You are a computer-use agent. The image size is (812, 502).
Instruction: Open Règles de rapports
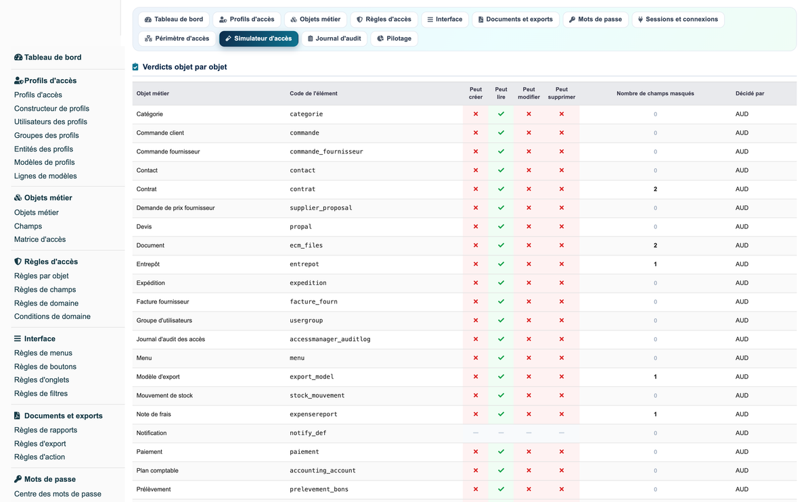coord(45,430)
